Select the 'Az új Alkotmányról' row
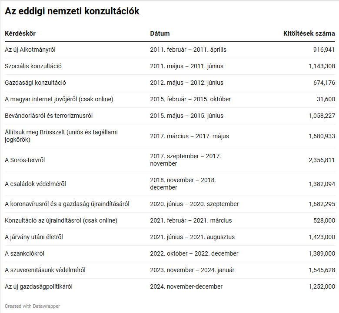This screenshot has width=339, height=313. [30, 50]
